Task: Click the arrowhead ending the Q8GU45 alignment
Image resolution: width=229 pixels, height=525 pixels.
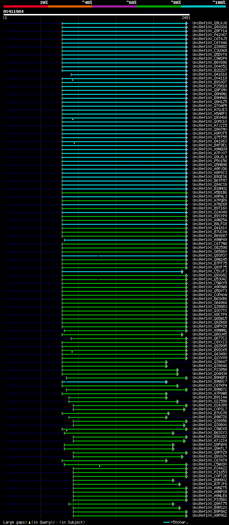Action: pos(182,334)
